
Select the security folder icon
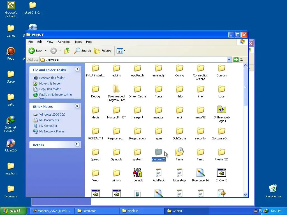click(x=200, y=131)
